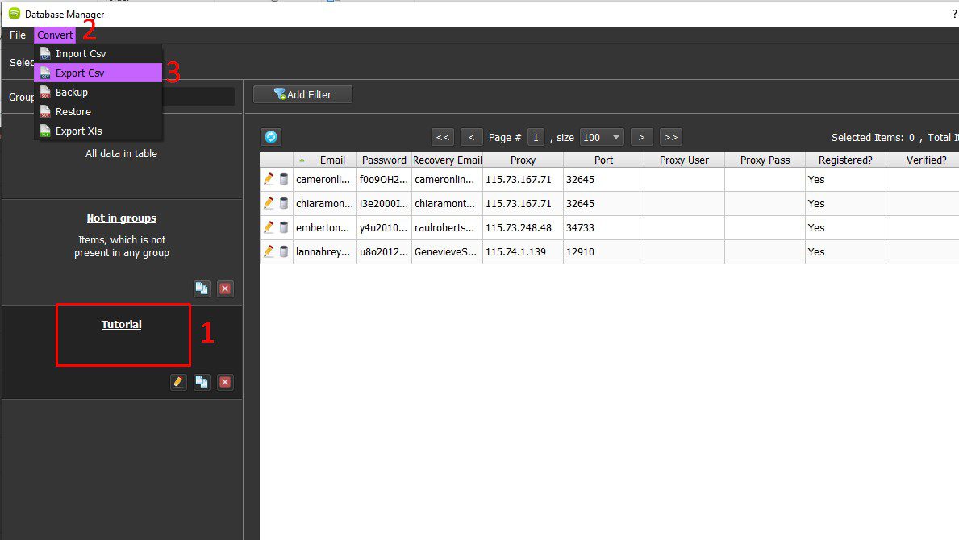Delete Tutorial group with red X icon

tap(225, 382)
